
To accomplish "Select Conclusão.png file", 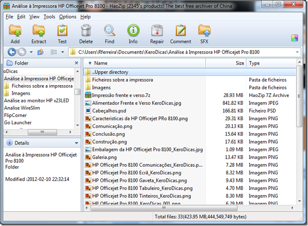I will (190, 134).
